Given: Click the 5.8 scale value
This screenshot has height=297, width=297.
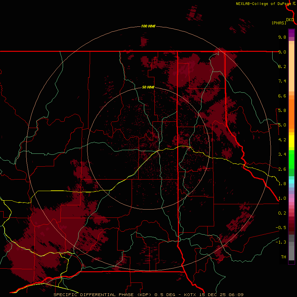Looking at the screenshot, I should [x=282, y=111].
